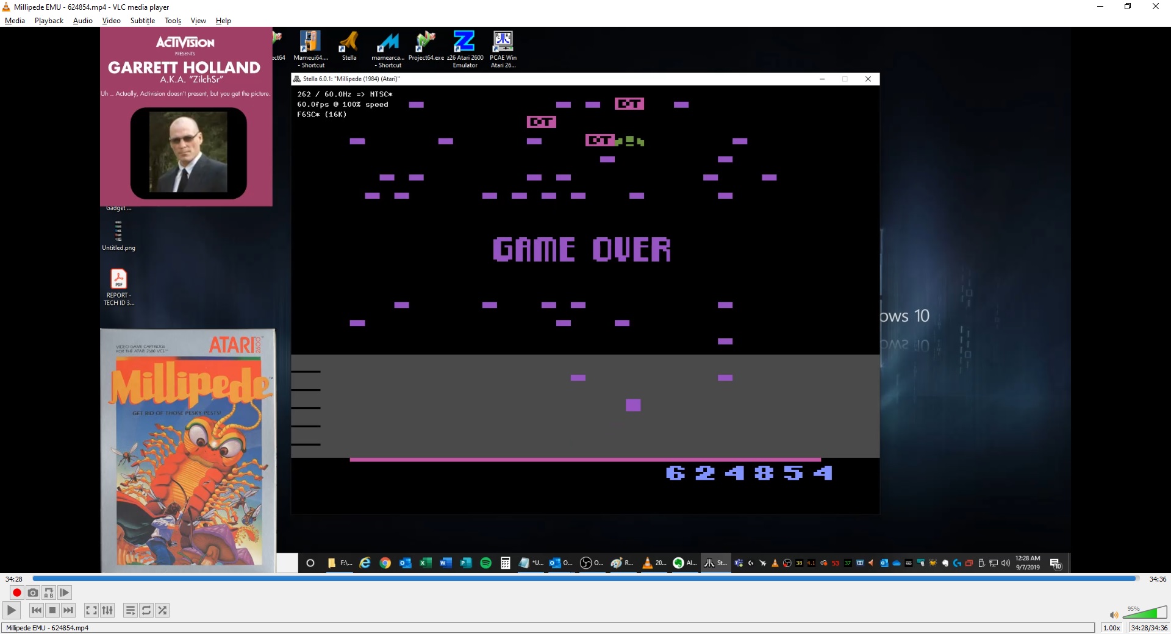Image resolution: width=1171 pixels, height=634 pixels.
Task: Show the VLC playlist
Action: coord(131,610)
